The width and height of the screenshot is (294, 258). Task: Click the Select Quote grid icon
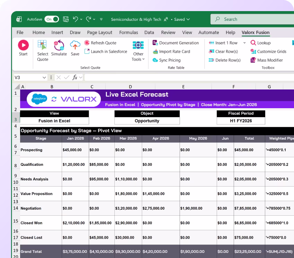point(42,45)
